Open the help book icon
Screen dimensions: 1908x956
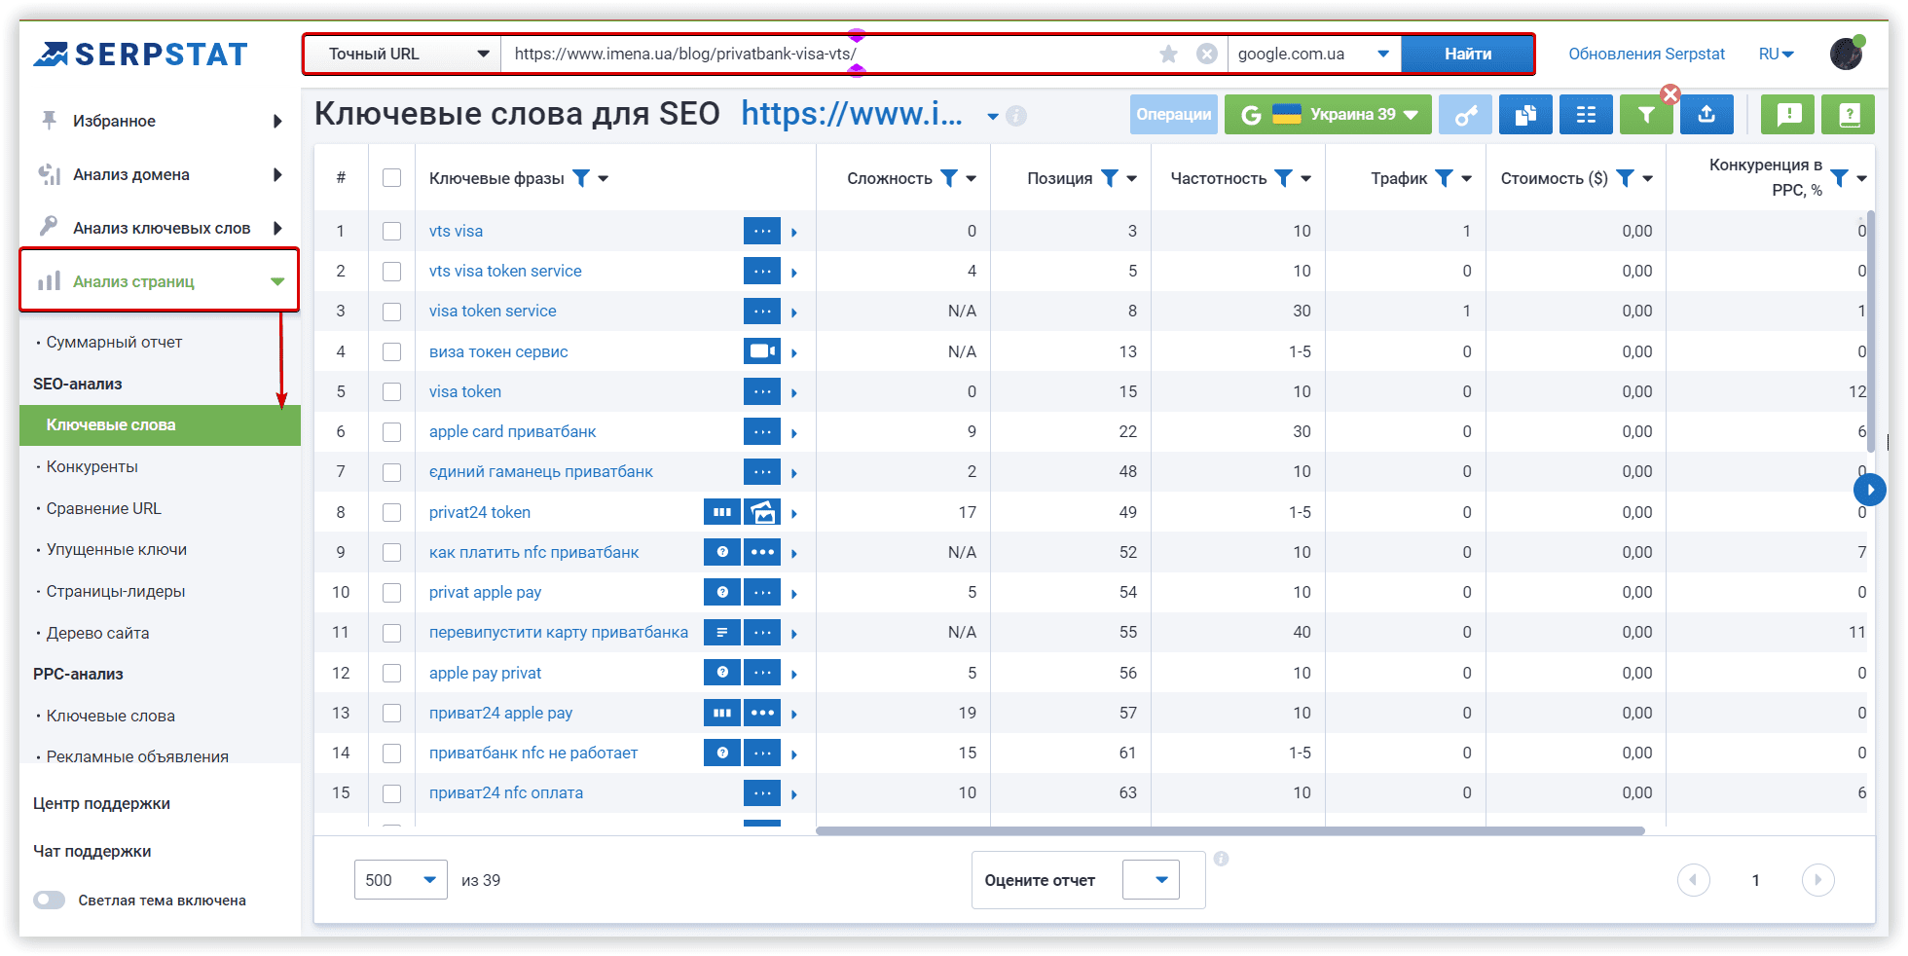point(1849,115)
